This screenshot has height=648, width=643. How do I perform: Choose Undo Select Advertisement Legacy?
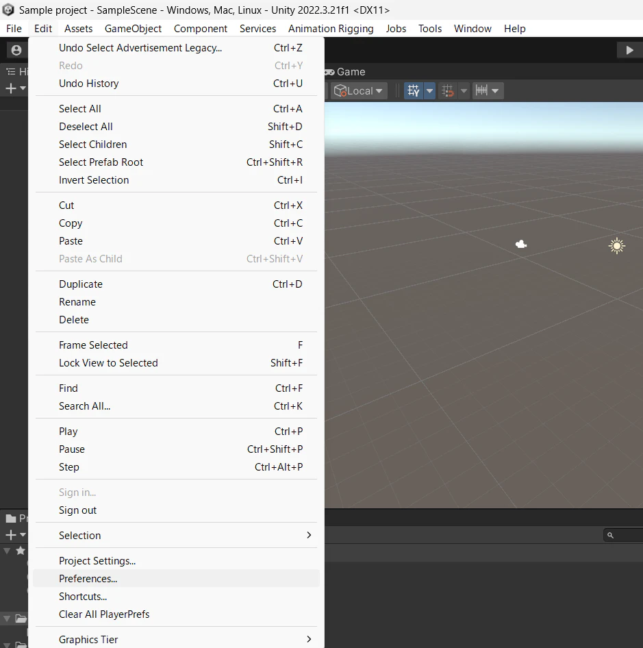[176, 48]
